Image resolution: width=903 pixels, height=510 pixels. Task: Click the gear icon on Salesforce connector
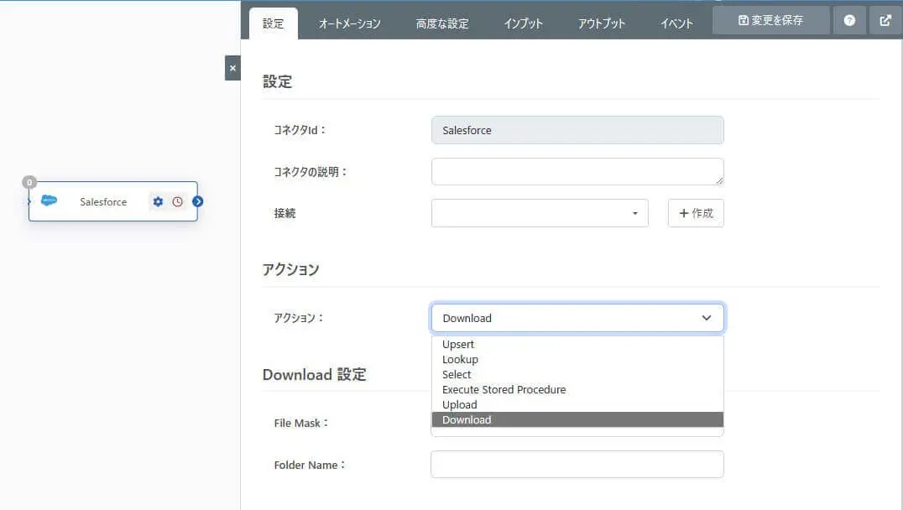click(x=158, y=202)
